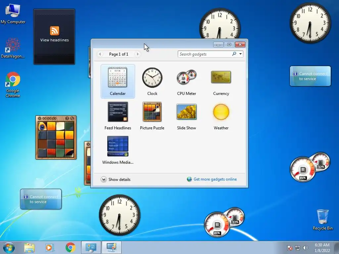Expand Show details chevron
The image size is (339, 254).
click(104, 180)
